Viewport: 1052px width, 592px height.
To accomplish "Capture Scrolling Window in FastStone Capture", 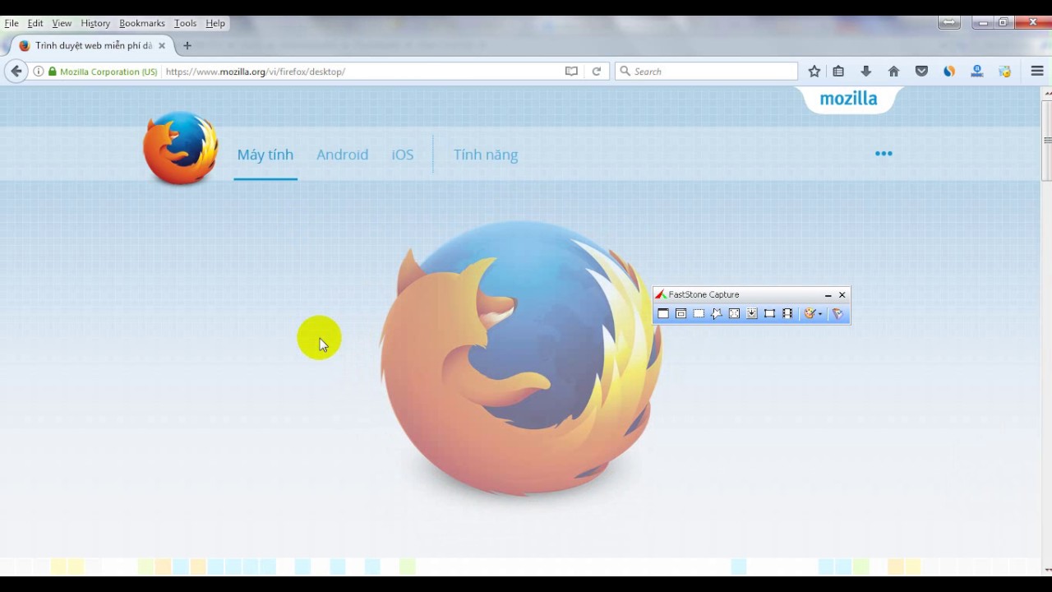I will coord(752,313).
